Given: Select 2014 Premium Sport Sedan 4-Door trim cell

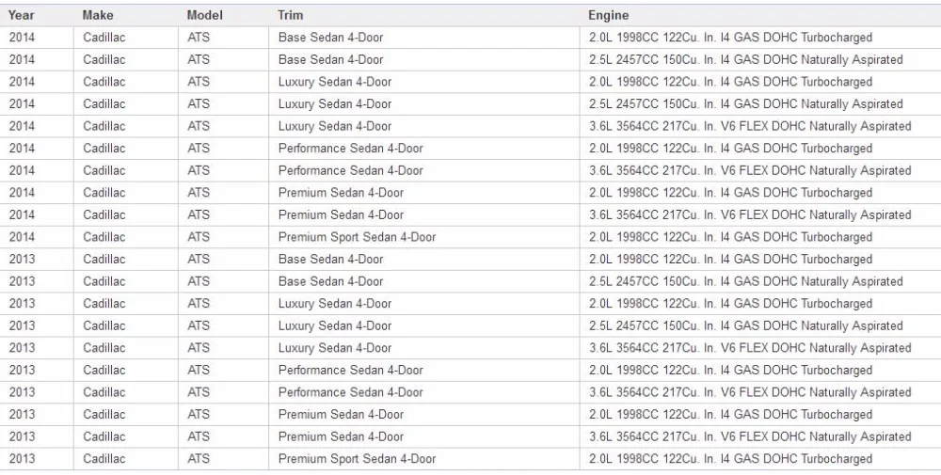Looking at the screenshot, I should 424,237.
